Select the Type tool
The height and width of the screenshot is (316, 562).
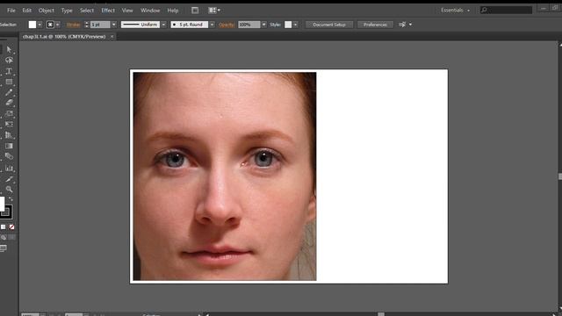coord(9,71)
